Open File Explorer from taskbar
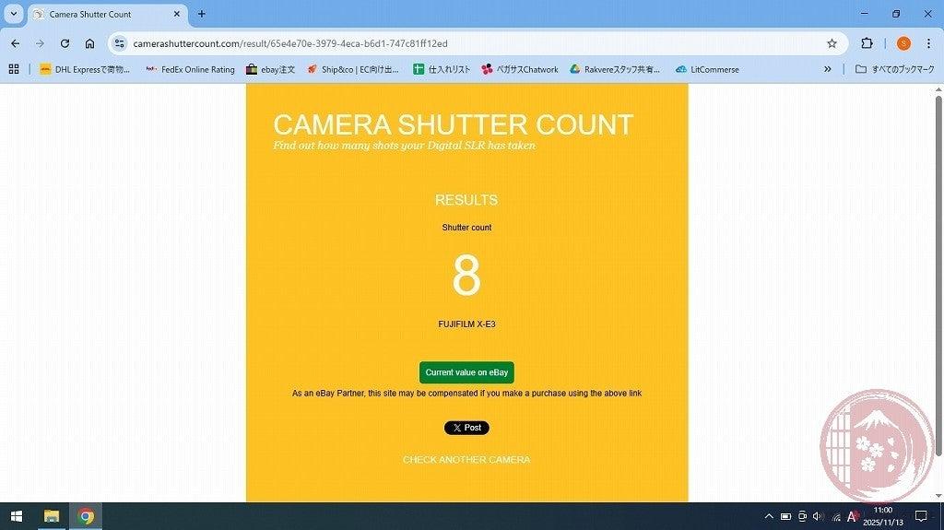944x530 pixels. click(52, 516)
